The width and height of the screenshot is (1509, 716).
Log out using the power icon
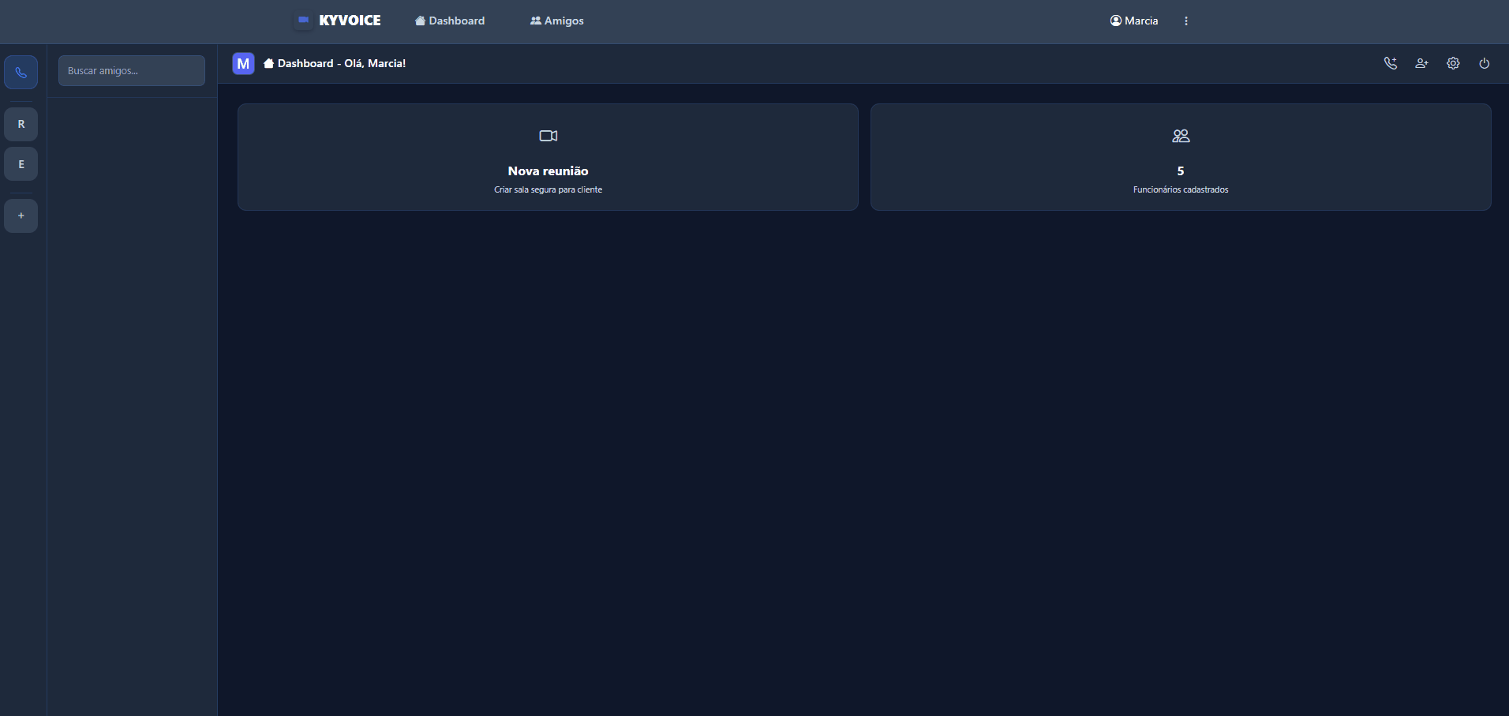[x=1483, y=63]
